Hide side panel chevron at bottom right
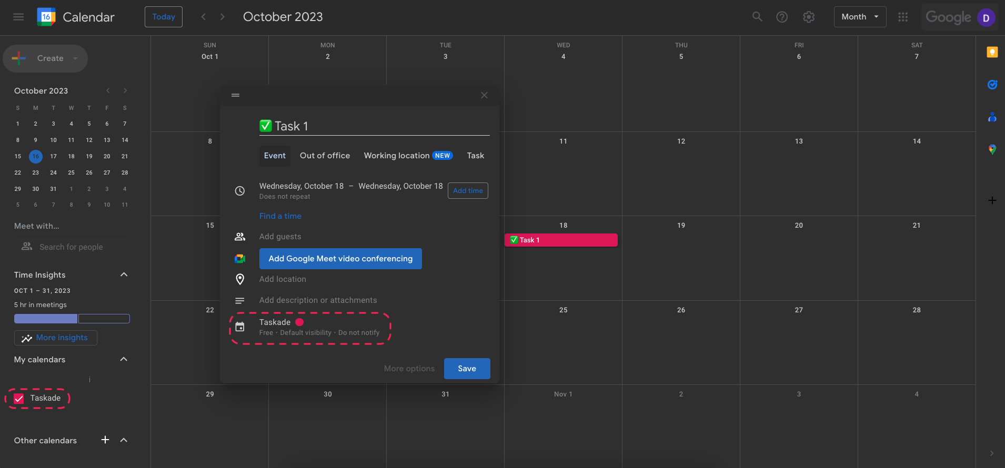Image resolution: width=1005 pixels, height=468 pixels. click(992, 453)
